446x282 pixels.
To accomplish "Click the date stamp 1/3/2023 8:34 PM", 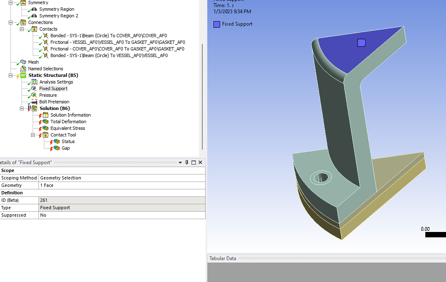I will point(232,12).
